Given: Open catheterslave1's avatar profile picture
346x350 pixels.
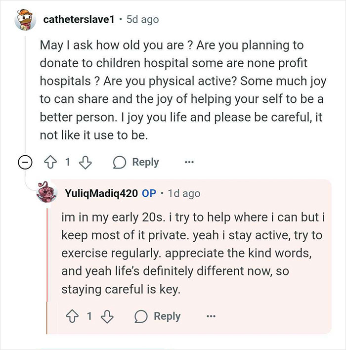Looking at the screenshot, I should point(26,20).
